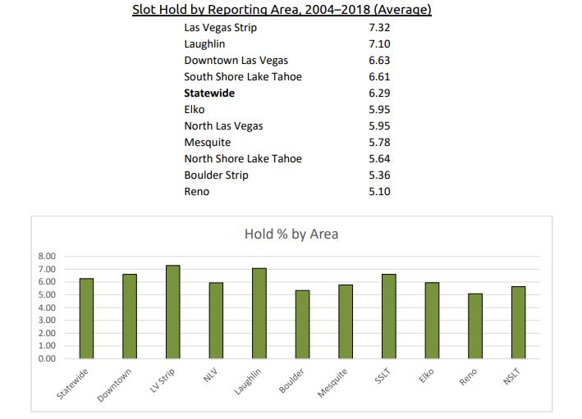The height and width of the screenshot is (419, 582).
Task: Click the value 5.10
Action: click(x=379, y=191)
